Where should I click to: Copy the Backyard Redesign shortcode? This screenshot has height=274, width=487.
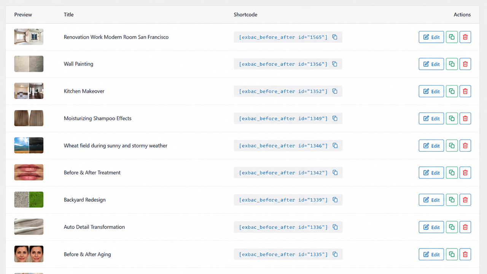pos(335,200)
